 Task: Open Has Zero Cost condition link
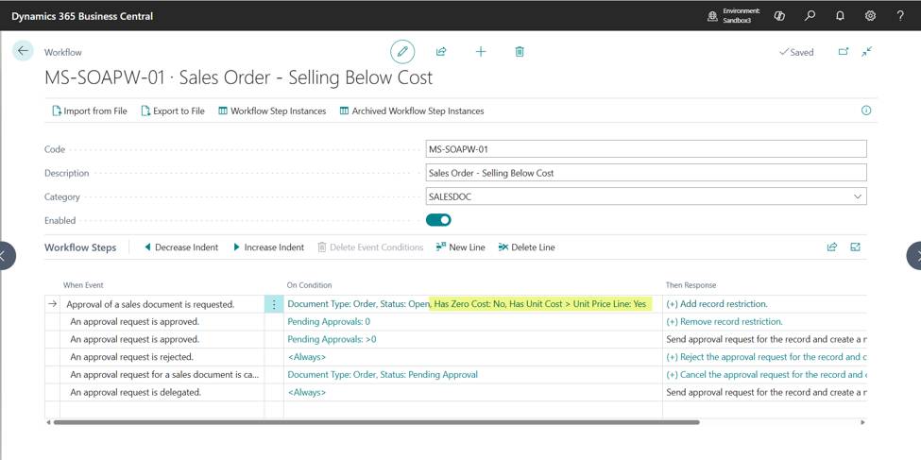467,304
